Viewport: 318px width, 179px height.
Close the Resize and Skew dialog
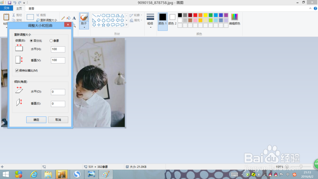coord(68,25)
